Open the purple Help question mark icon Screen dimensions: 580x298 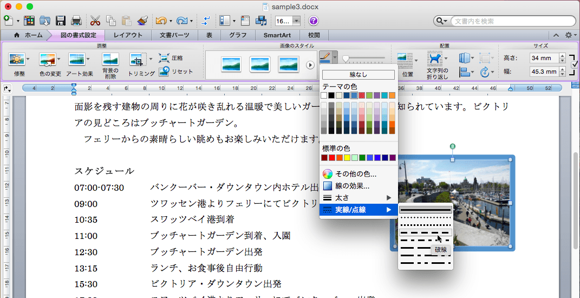tap(314, 21)
